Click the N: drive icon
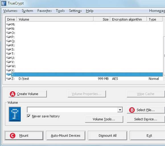Viewport: 165px width, 146px height. pyautogui.click(x=9, y=28)
